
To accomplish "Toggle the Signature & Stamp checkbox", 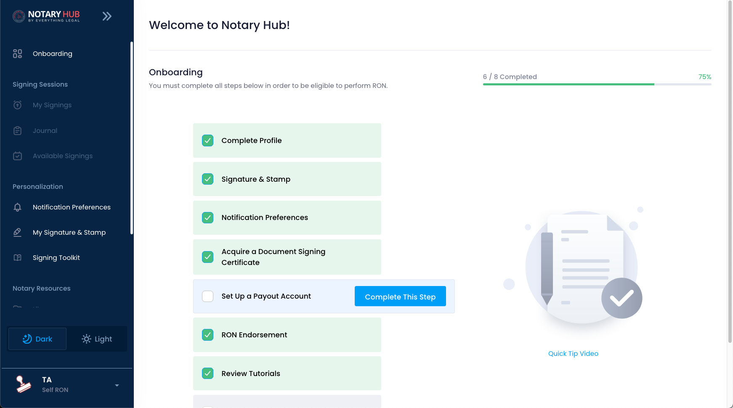I will point(208,179).
